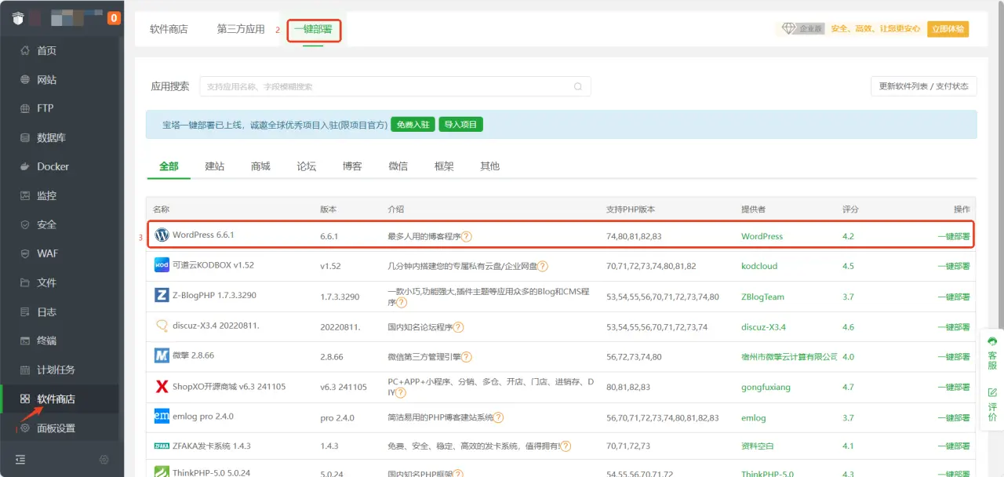Click the 免费入驻 button
Screen dimensions: 1004x477
pos(413,124)
